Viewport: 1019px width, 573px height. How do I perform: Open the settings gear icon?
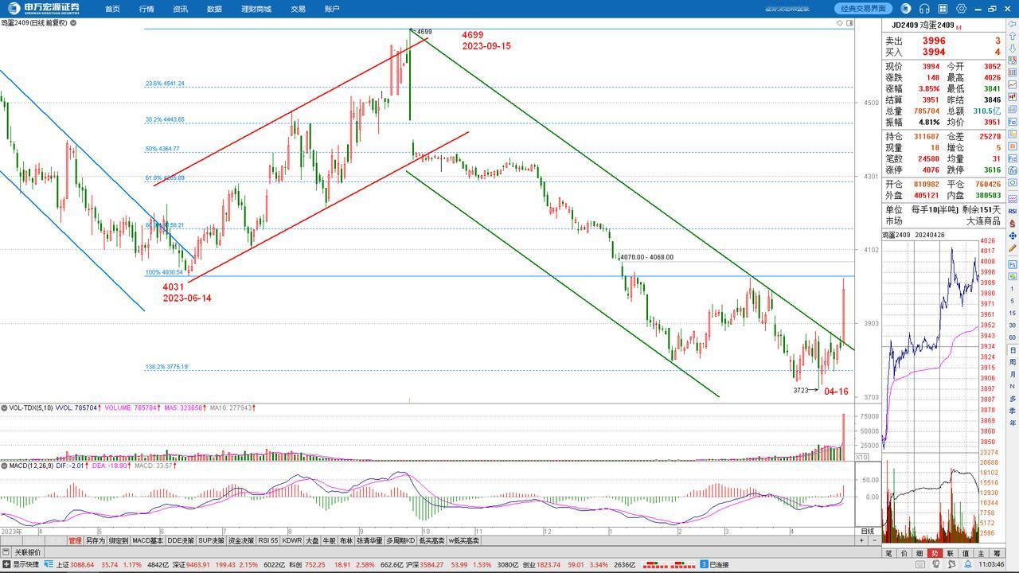[x=961, y=9]
